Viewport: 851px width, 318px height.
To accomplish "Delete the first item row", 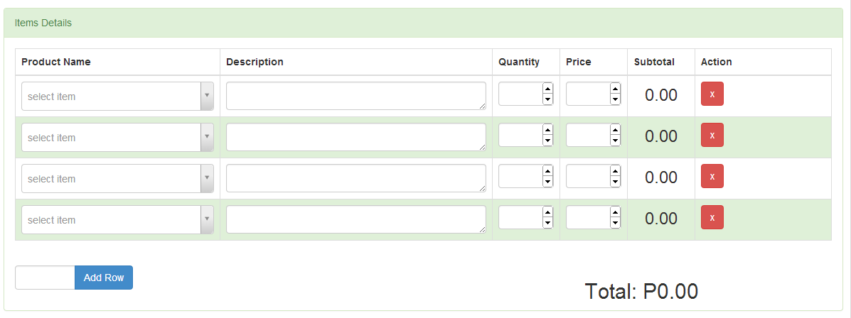I will pyautogui.click(x=712, y=94).
